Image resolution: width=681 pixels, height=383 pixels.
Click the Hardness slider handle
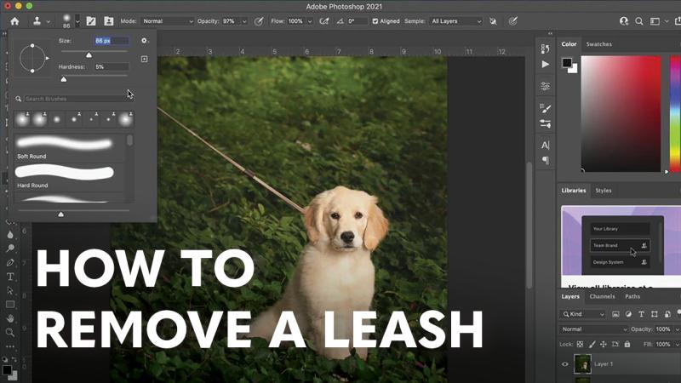[x=64, y=79]
